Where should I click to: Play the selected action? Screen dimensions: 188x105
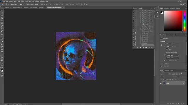[x=143, y=47]
